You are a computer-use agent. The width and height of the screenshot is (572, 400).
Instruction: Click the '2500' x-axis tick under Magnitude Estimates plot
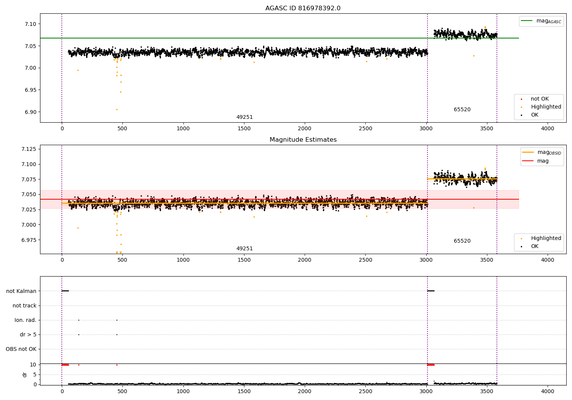(x=365, y=260)
